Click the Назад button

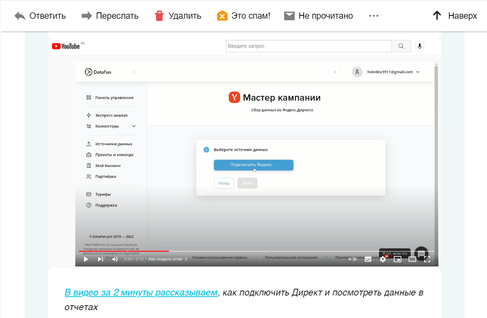pos(224,183)
